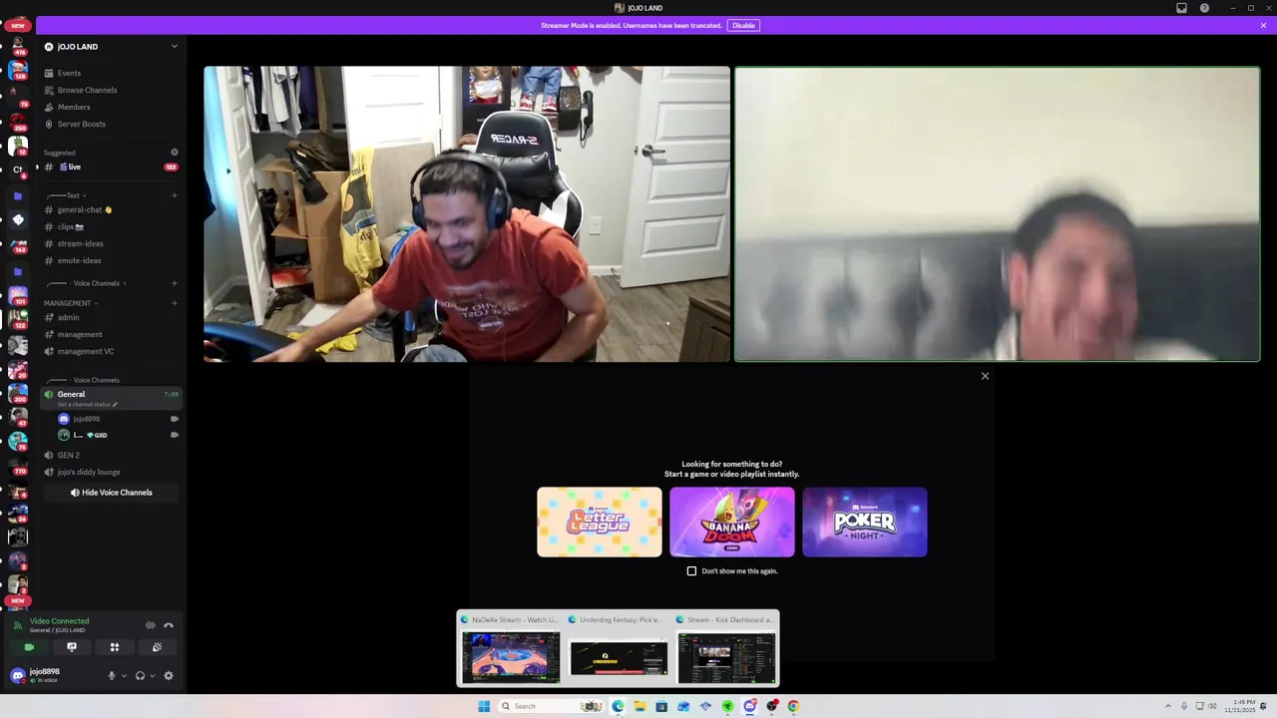1277x718 pixels.
Task: Click Hide Voice Channels button
Action: pos(111,493)
